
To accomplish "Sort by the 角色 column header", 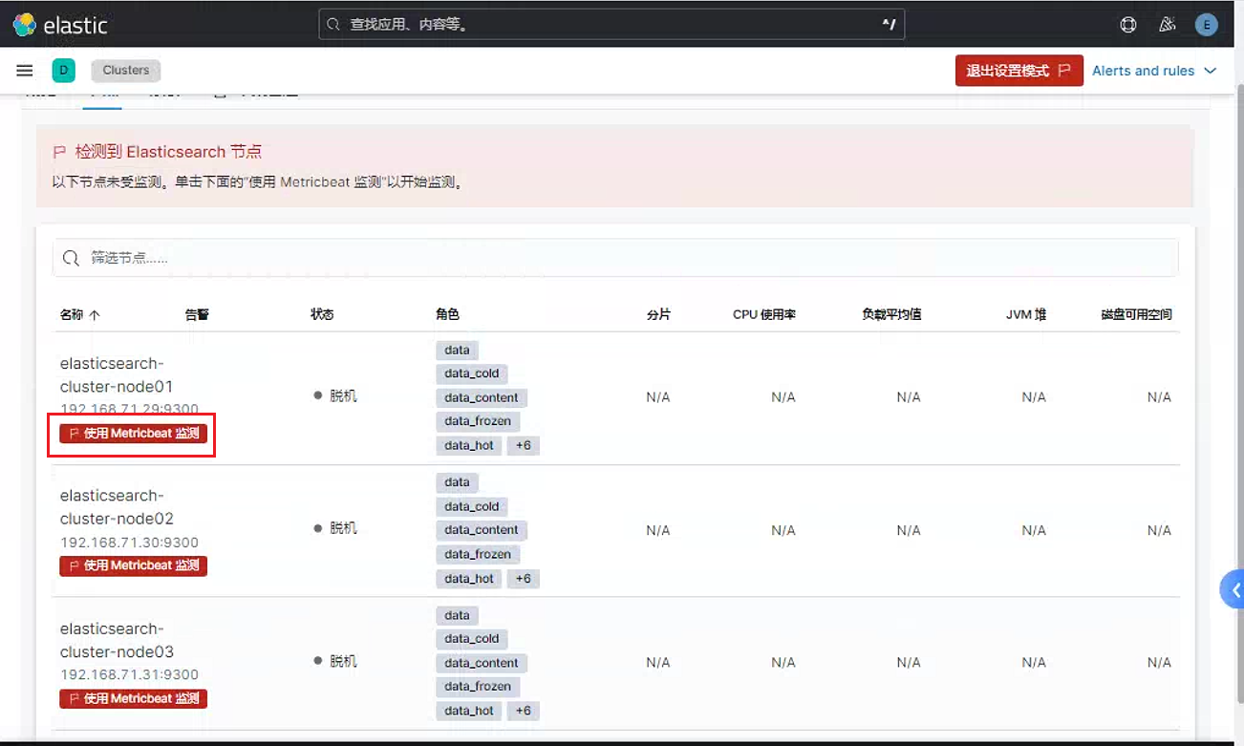I will click(x=447, y=314).
